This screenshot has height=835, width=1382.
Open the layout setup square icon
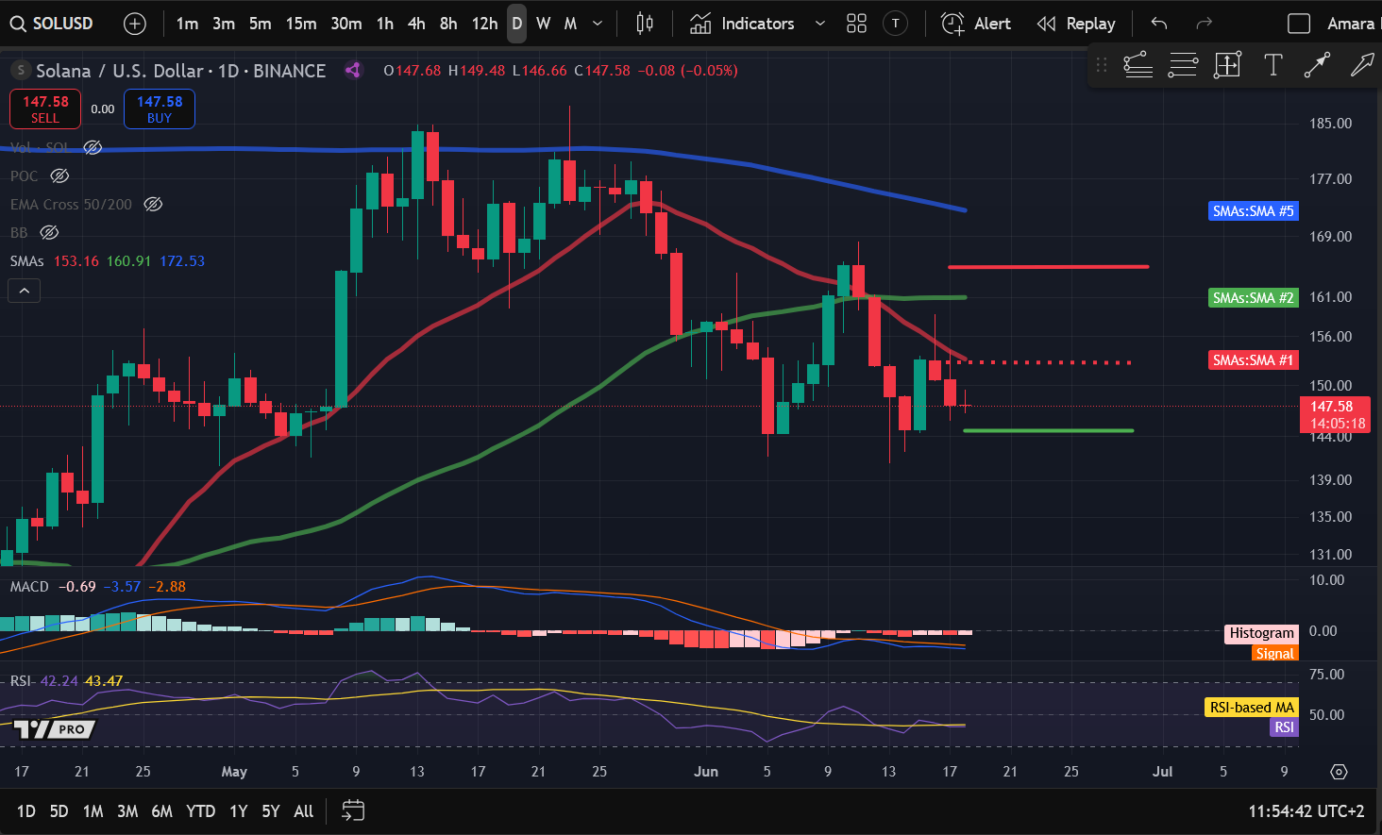pos(1299,24)
